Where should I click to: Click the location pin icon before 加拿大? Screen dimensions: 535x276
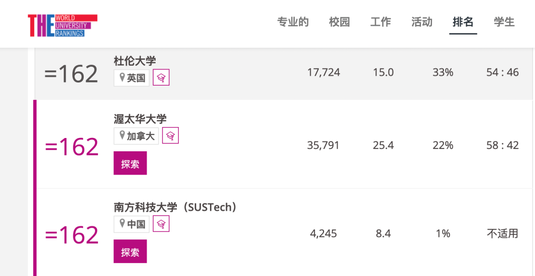(122, 136)
